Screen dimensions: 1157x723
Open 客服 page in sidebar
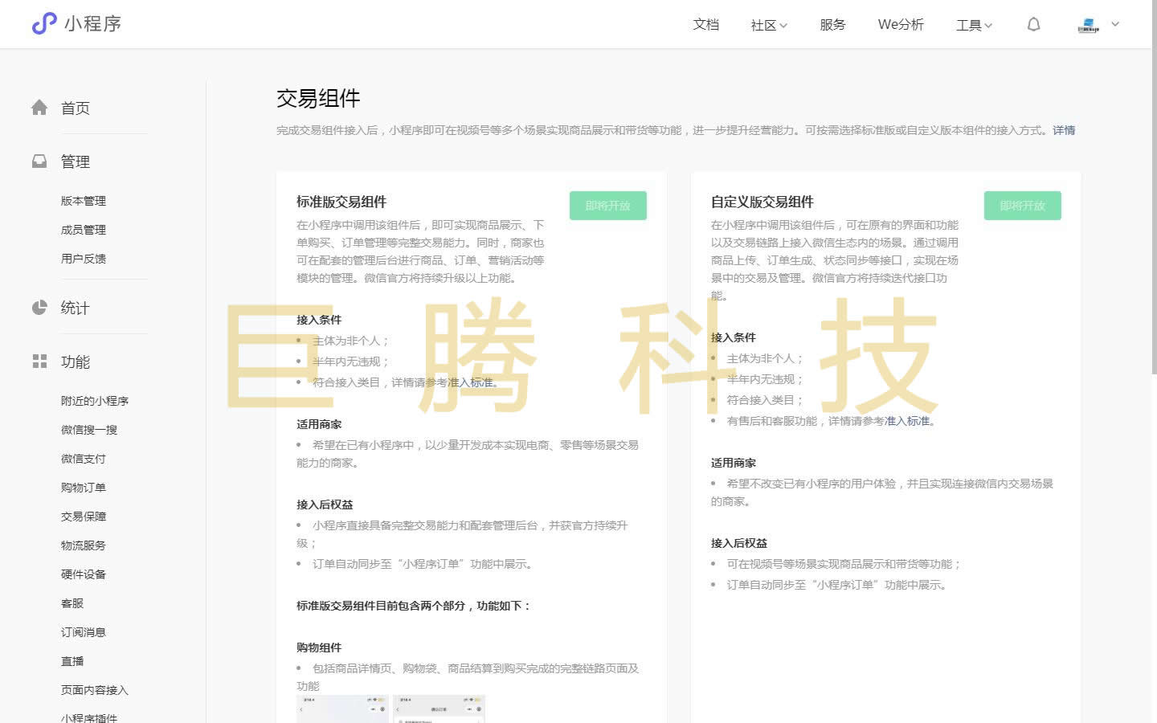72,603
